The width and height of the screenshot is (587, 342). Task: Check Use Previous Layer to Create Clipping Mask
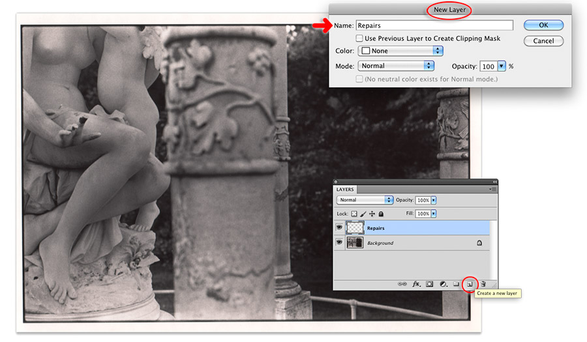pos(359,38)
